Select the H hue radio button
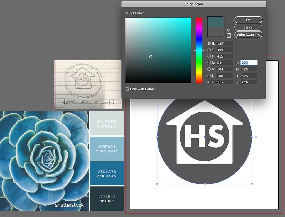285x217 pixels. coord(209,43)
